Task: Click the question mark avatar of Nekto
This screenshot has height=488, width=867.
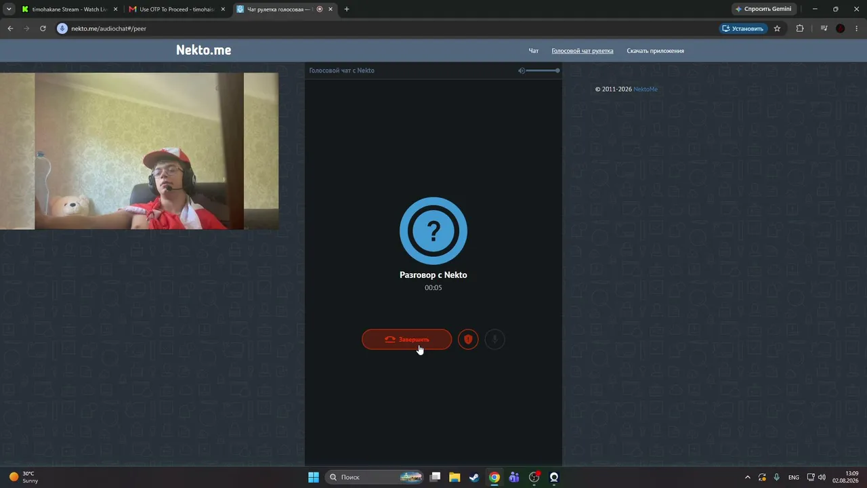Action: coord(433,231)
